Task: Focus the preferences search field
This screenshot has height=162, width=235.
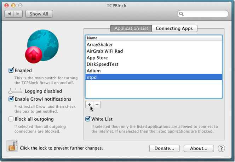Action: (203, 14)
